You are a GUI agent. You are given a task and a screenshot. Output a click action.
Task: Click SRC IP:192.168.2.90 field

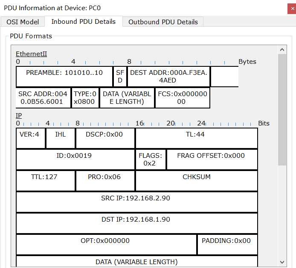point(137,202)
